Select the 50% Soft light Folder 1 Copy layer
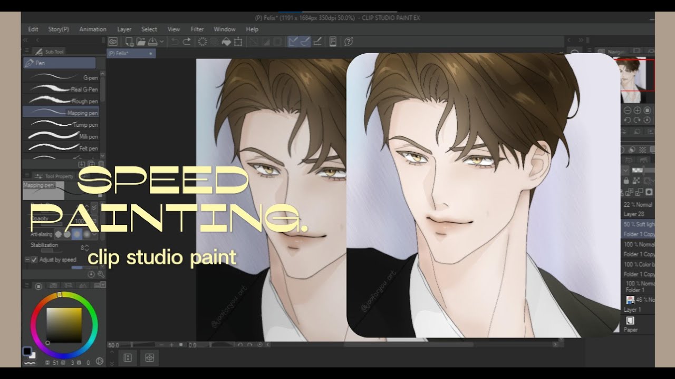Viewport: 675px width, 379px height. [638, 229]
